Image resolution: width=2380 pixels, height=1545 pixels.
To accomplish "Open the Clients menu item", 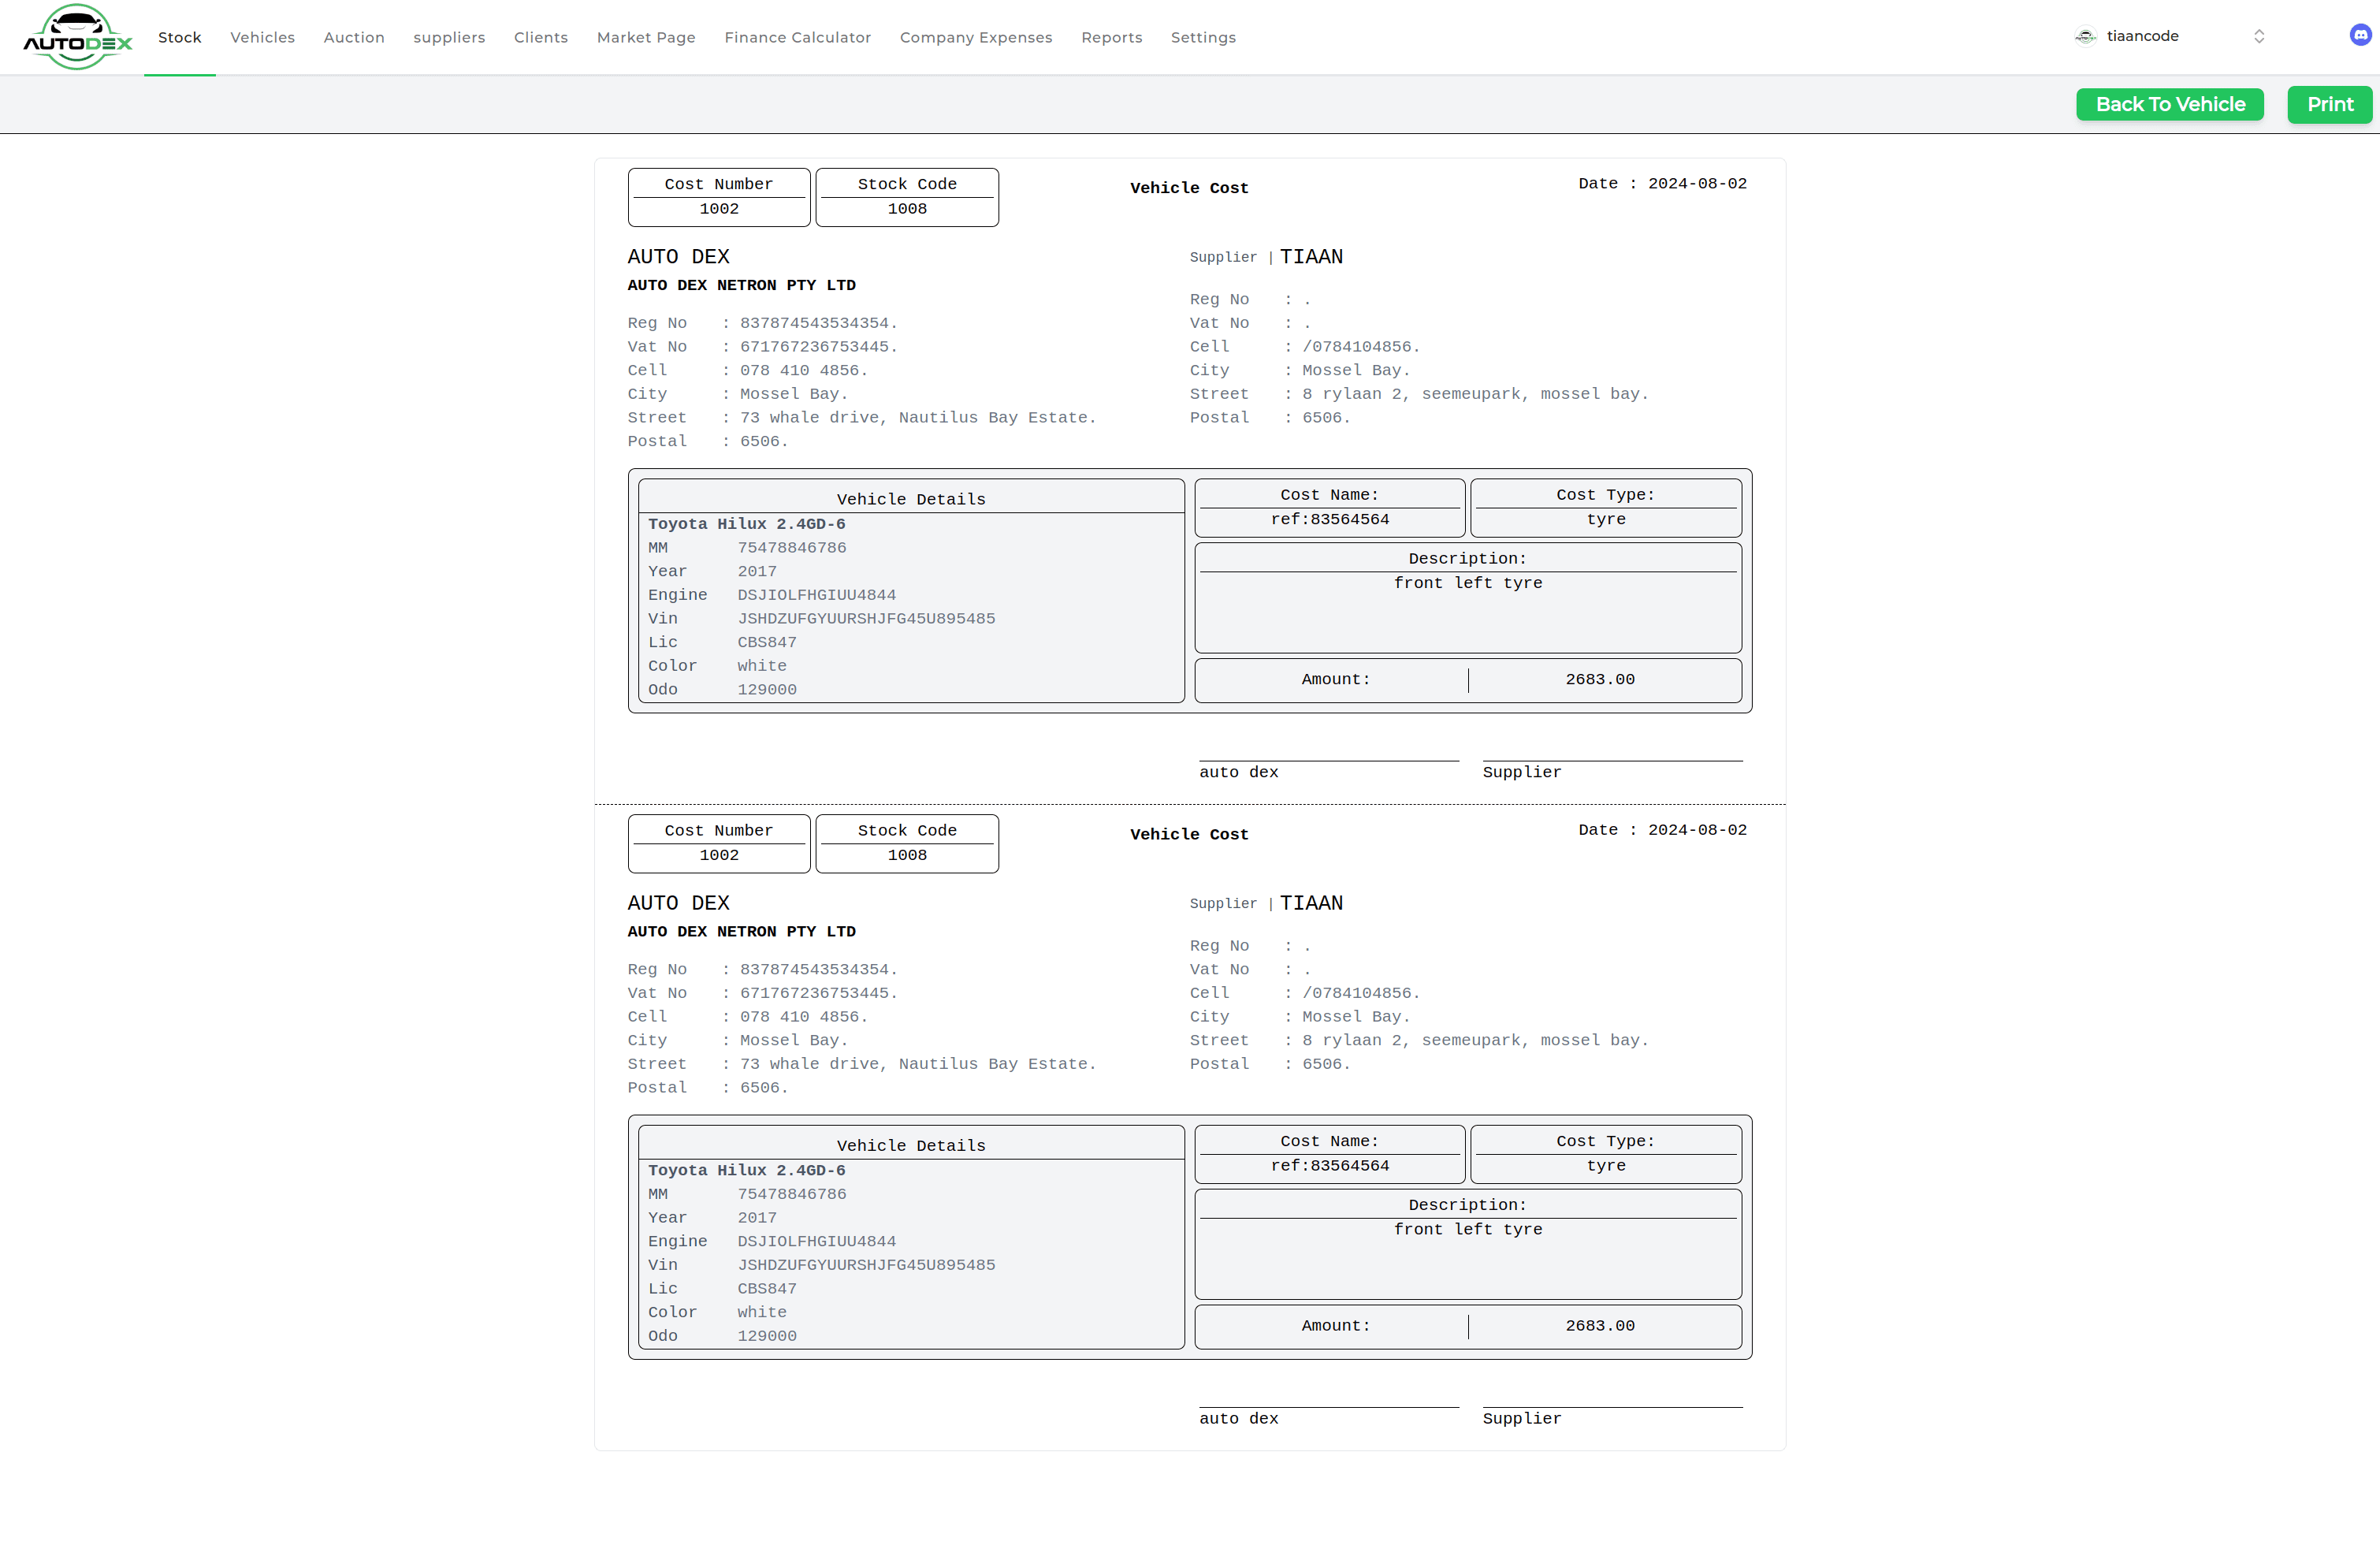I will 541,37.
